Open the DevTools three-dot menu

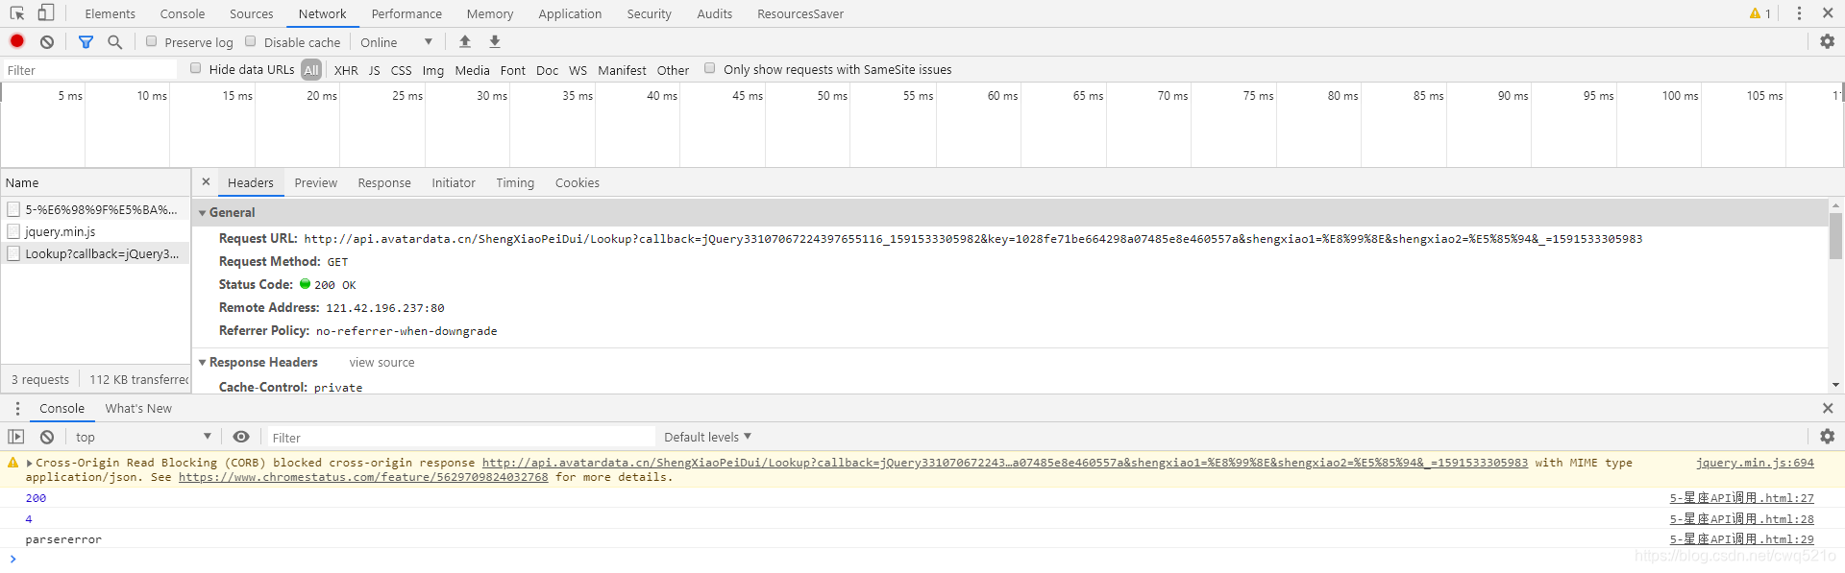1799,13
